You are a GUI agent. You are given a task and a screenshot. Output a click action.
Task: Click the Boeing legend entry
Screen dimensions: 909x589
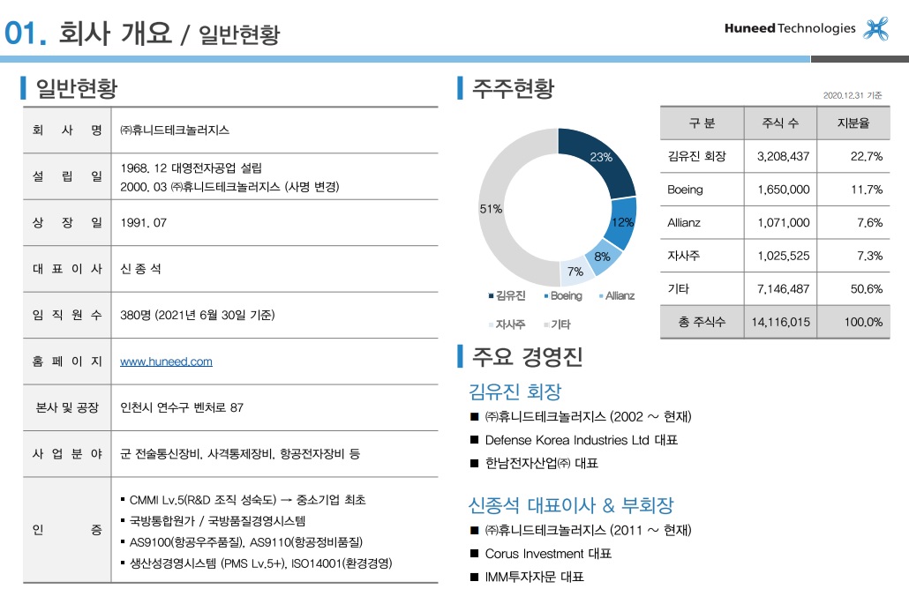pos(563,296)
